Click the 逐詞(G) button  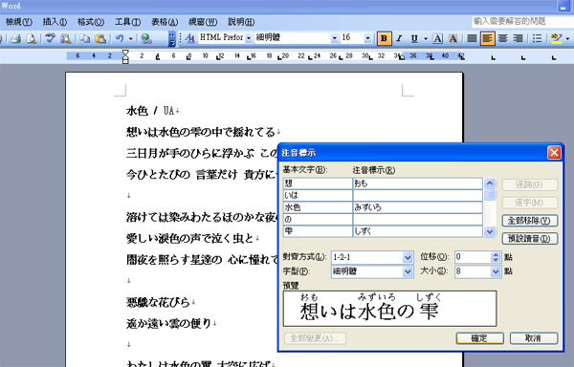click(x=529, y=184)
